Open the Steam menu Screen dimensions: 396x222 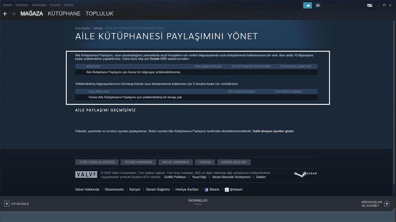click(x=7, y=5)
